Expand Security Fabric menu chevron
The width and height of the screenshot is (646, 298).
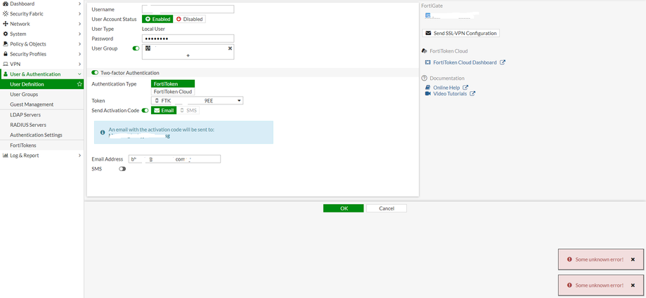point(79,13)
